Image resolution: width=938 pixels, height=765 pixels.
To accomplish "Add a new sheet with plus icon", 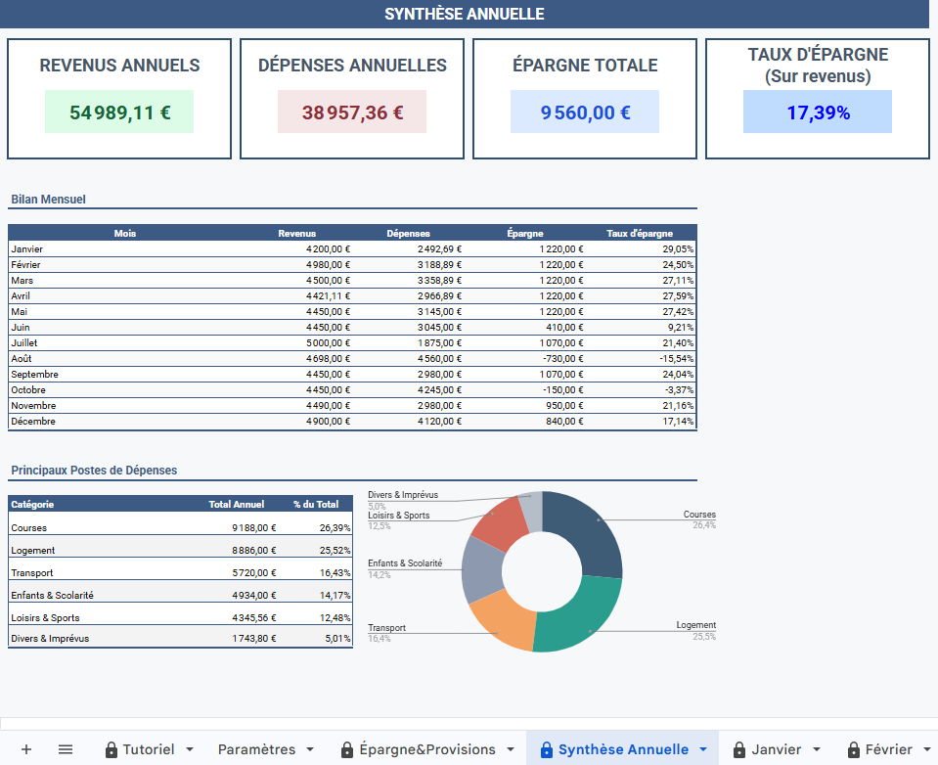I will coord(26,749).
